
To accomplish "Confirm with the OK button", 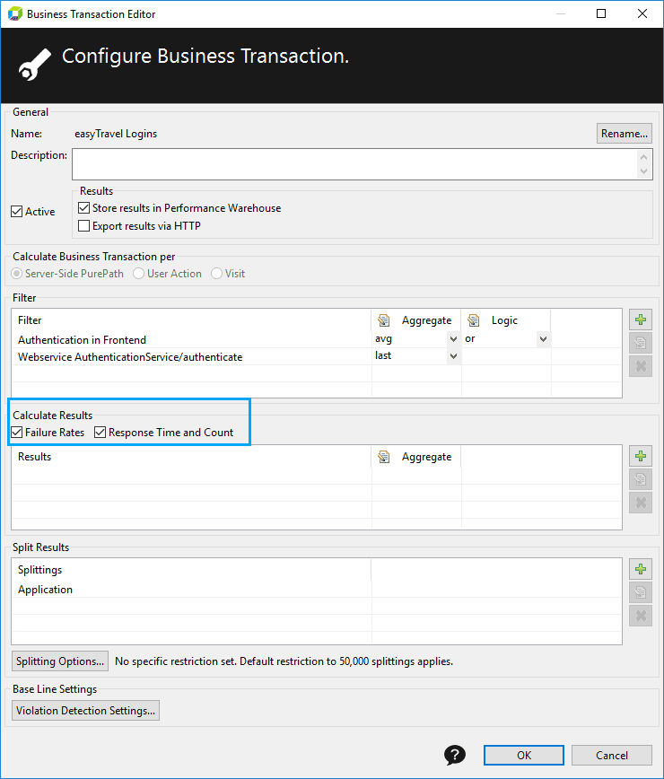I will coord(523,755).
